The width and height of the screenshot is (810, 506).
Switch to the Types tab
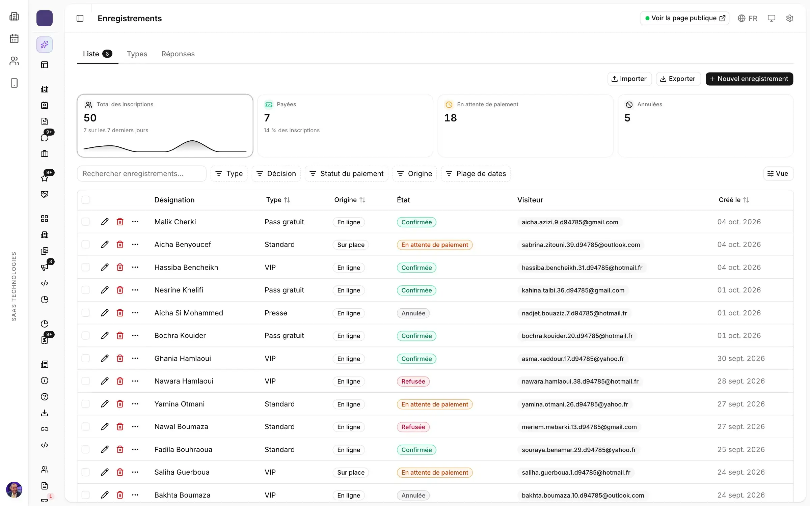137,54
